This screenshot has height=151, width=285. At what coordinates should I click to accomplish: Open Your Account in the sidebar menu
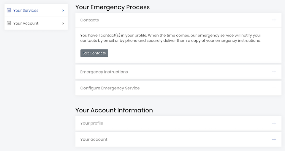coord(26,23)
